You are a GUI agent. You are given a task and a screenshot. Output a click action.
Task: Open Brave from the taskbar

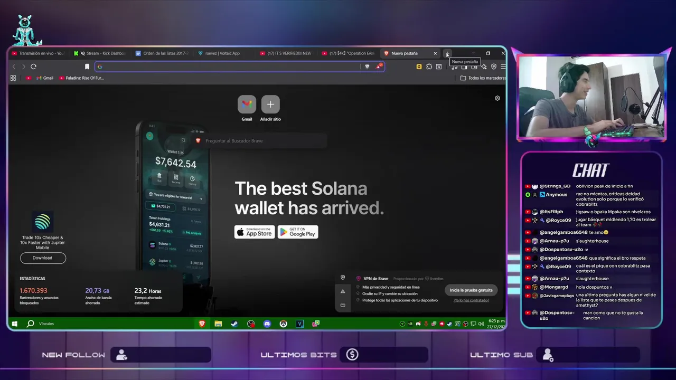[x=202, y=324]
